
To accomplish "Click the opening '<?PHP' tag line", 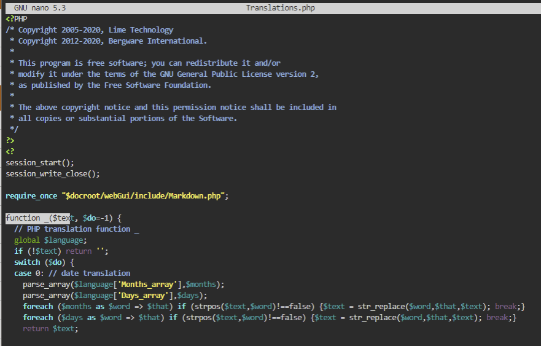I will pos(17,19).
